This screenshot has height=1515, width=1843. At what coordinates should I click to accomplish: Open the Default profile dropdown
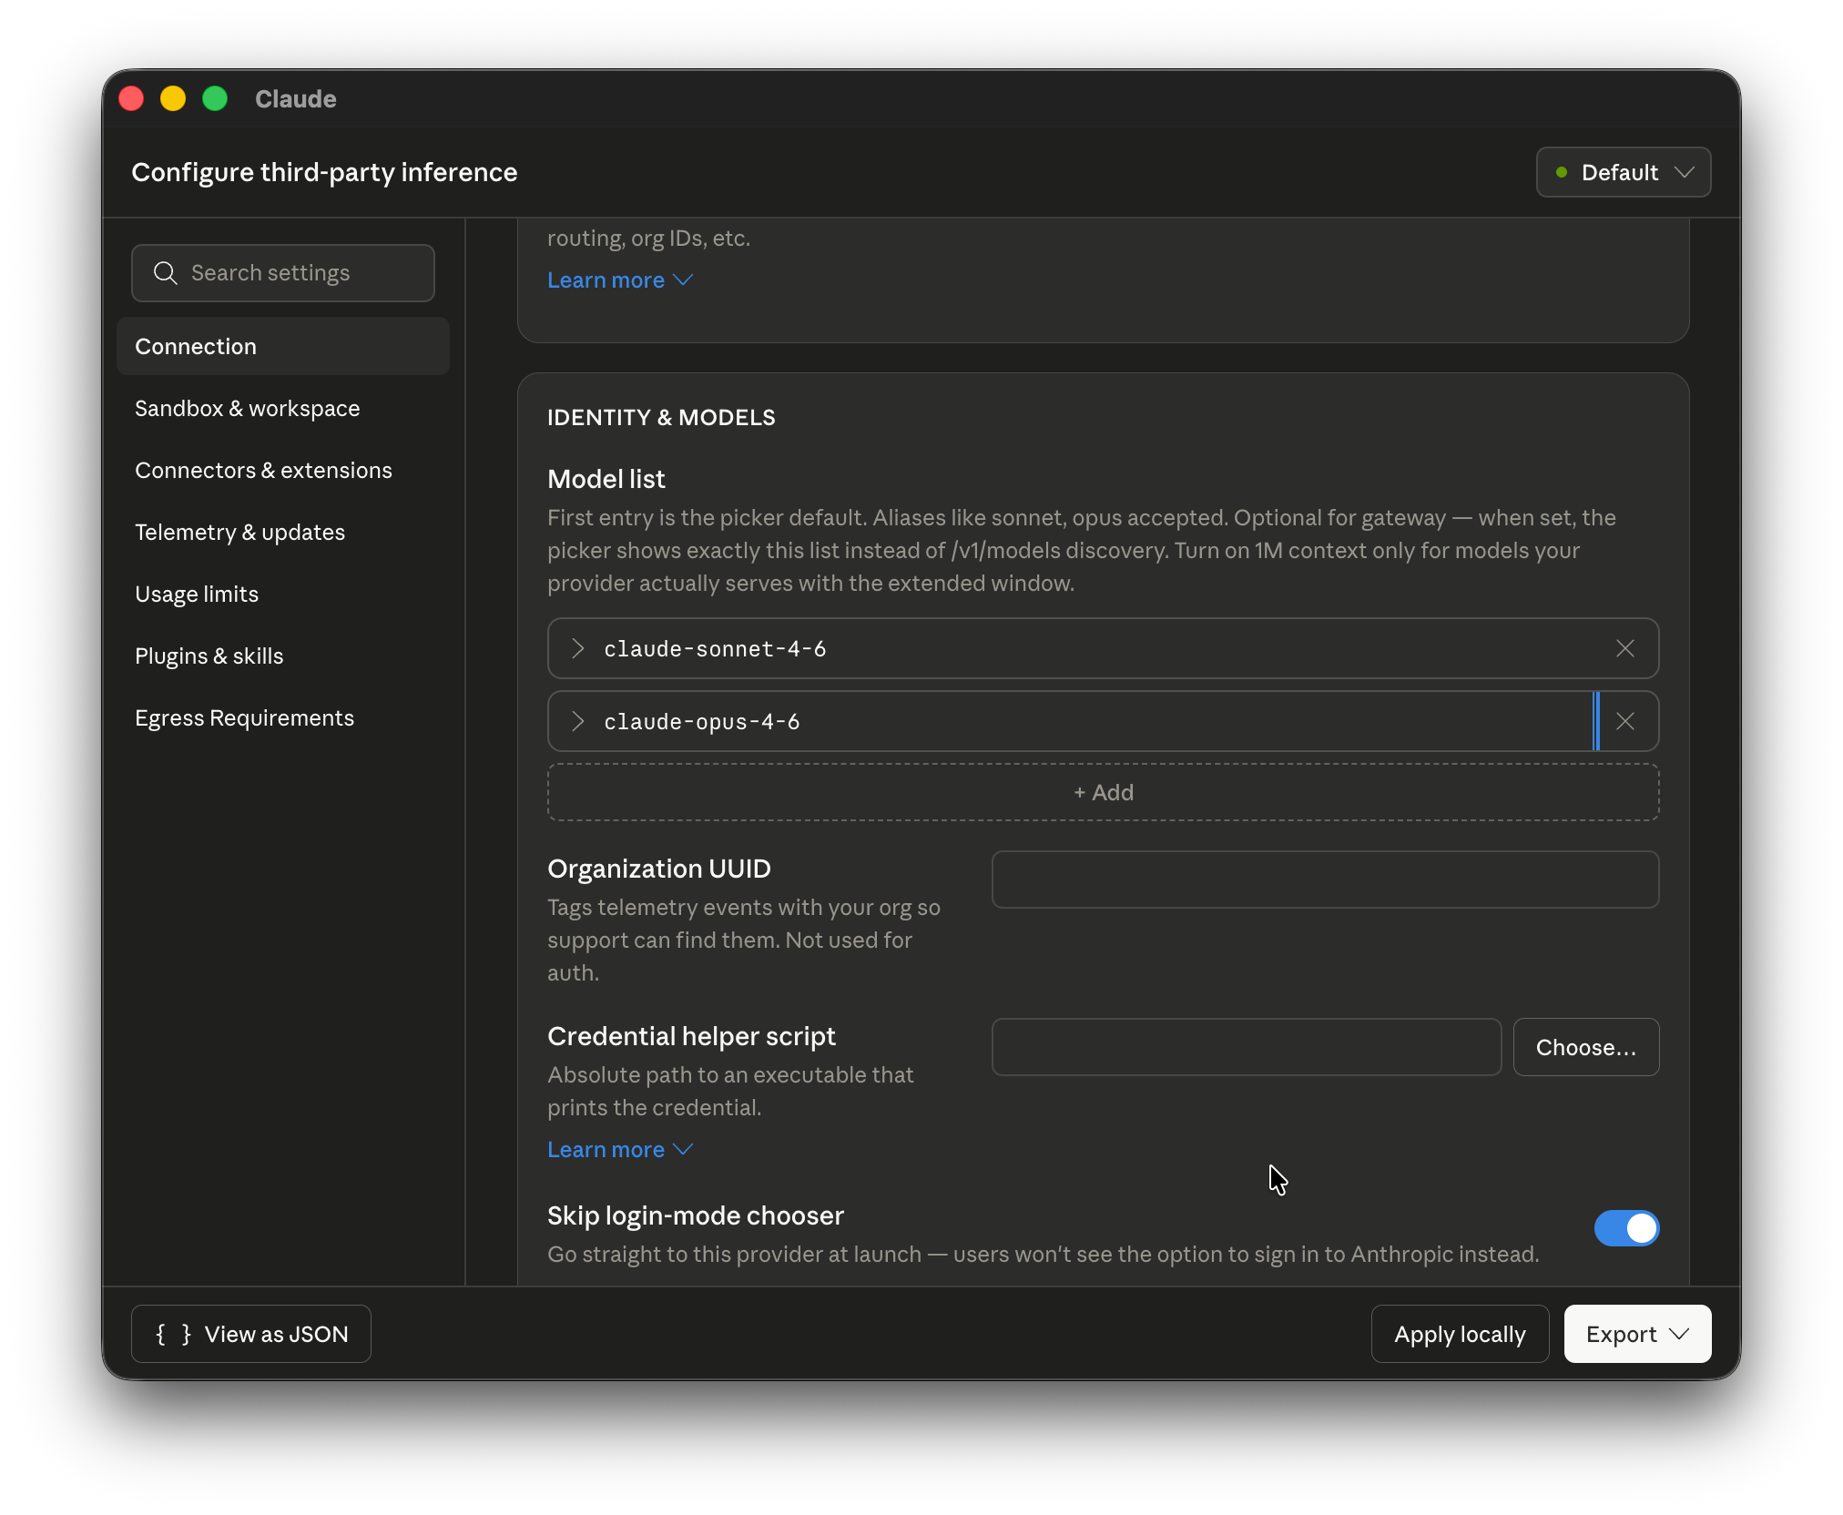click(1624, 172)
